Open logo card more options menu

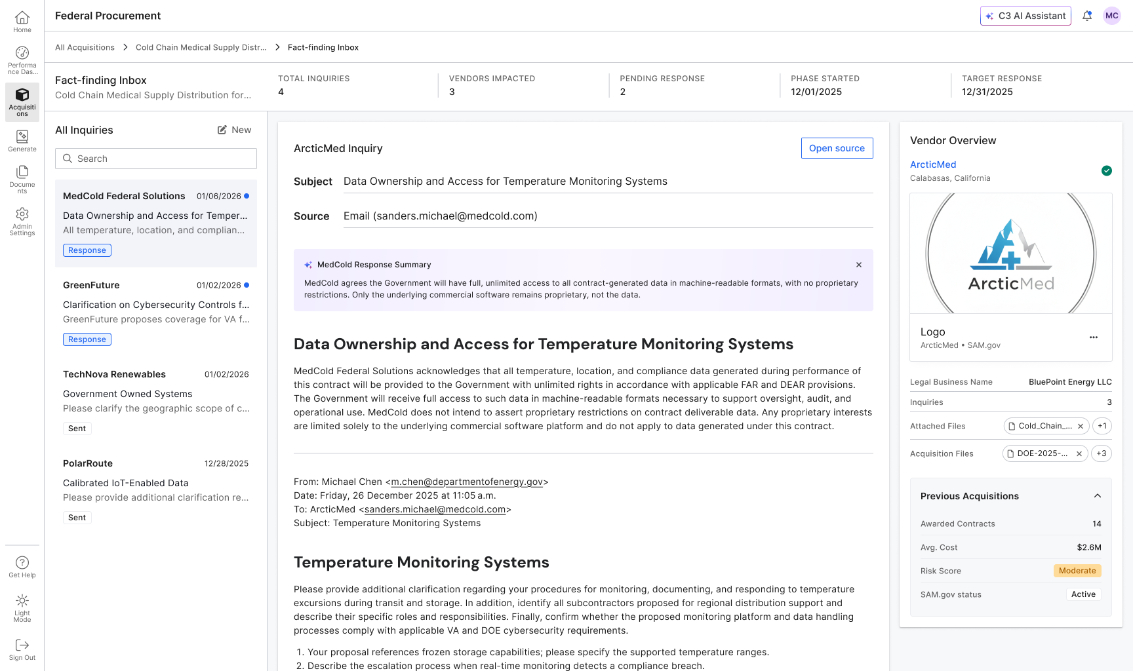(1094, 337)
